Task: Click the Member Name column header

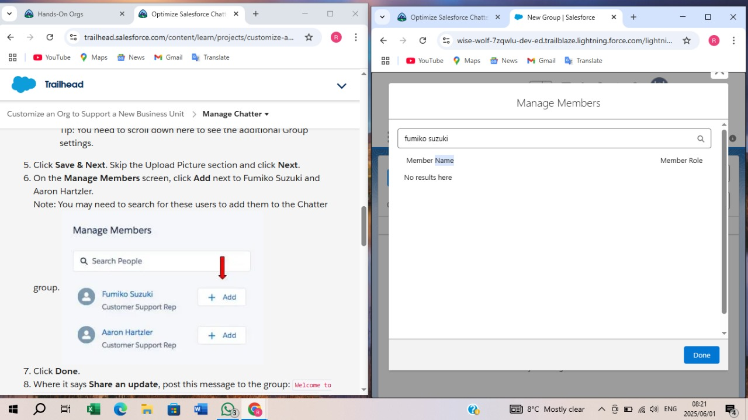Action: click(x=430, y=160)
